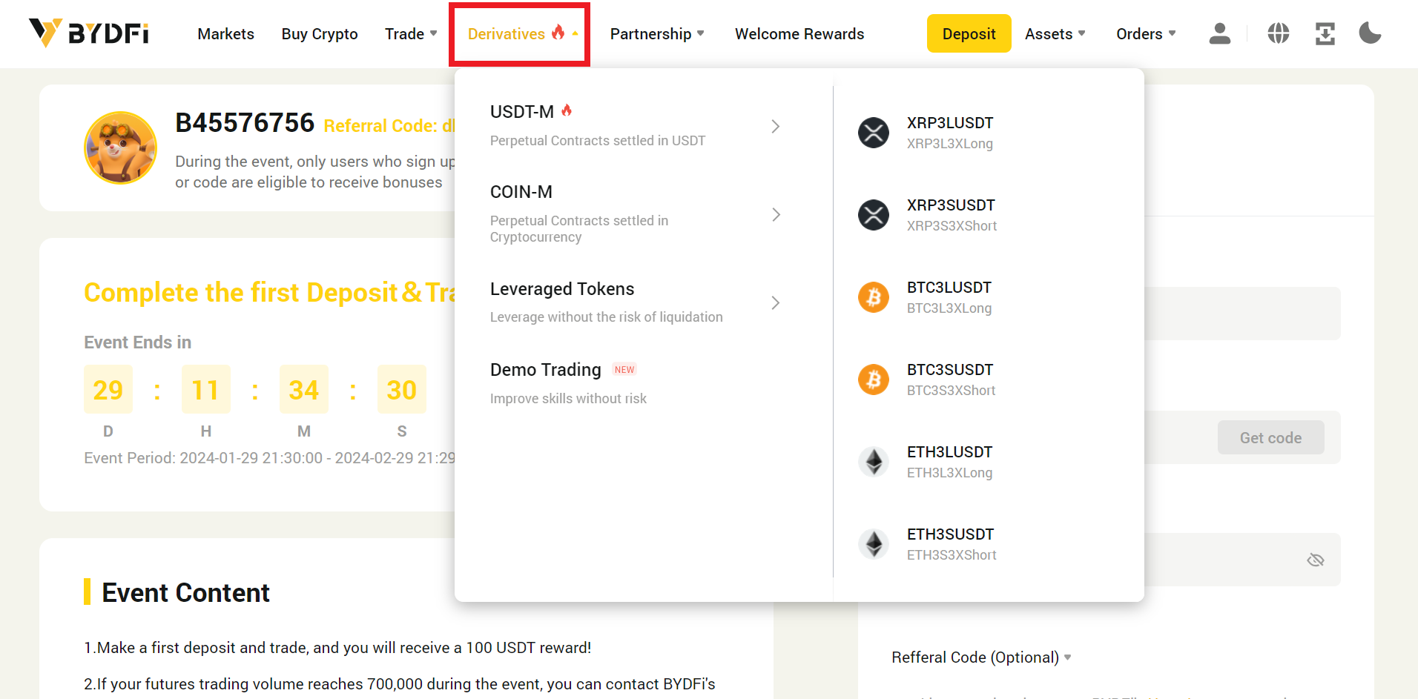Image resolution: width=1418 pixels, height=699 pixels.
Task: Expand COIN-M submenu chevron
Action: coord(776,215)
